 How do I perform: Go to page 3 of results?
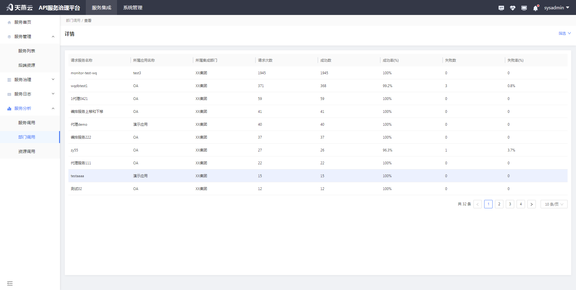(510, 204)
